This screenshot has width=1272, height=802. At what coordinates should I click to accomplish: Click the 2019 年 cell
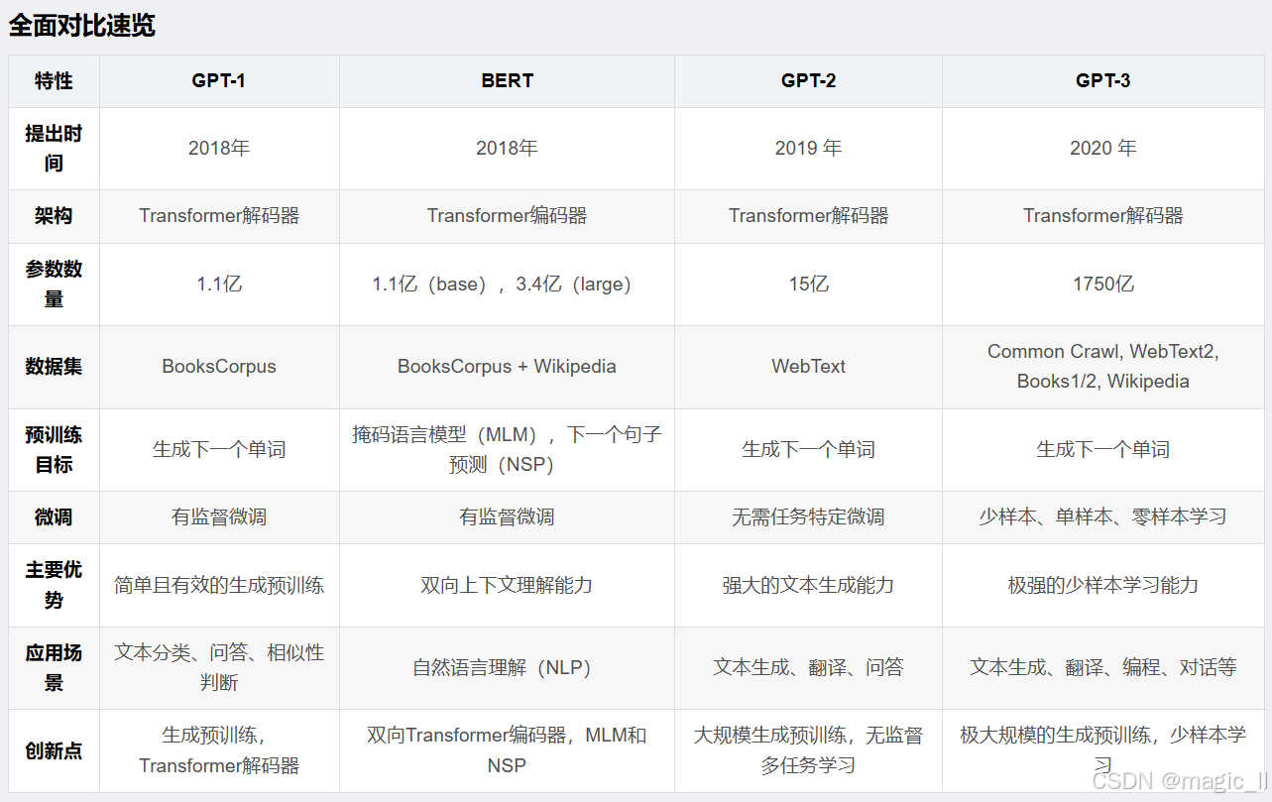(x=808, y=149)
